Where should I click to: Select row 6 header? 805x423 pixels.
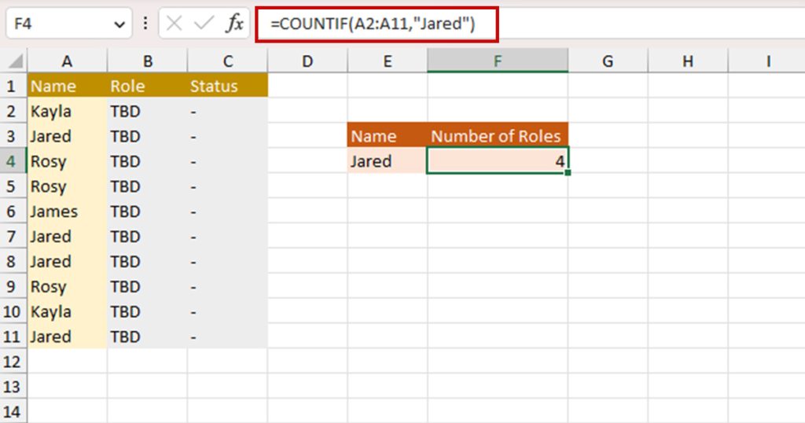13,211
